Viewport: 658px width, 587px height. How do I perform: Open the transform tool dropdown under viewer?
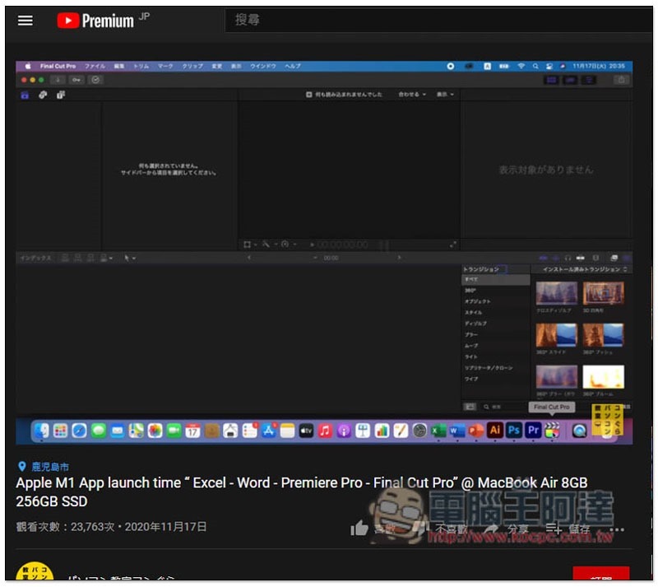coord(250,245)
